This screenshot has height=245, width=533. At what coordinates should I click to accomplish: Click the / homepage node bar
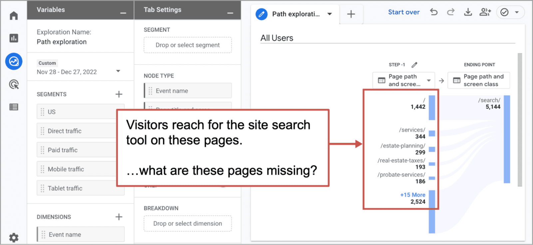pyautogui.click(x=432, y=108)
